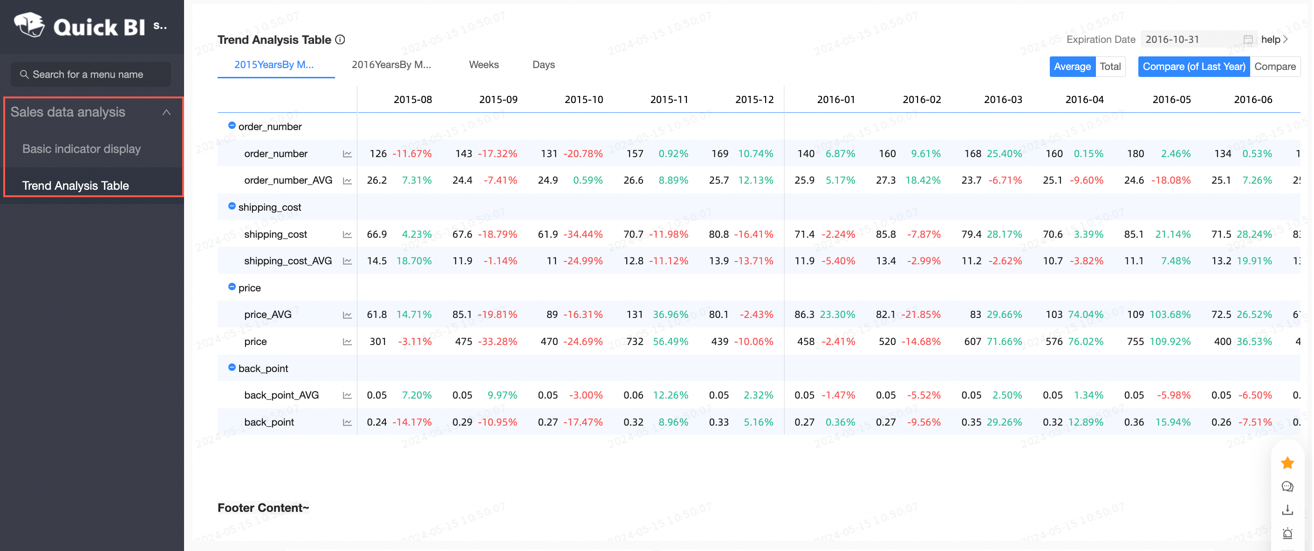
Task: Select the Average toggle button
Action: tap(1072, 66)
